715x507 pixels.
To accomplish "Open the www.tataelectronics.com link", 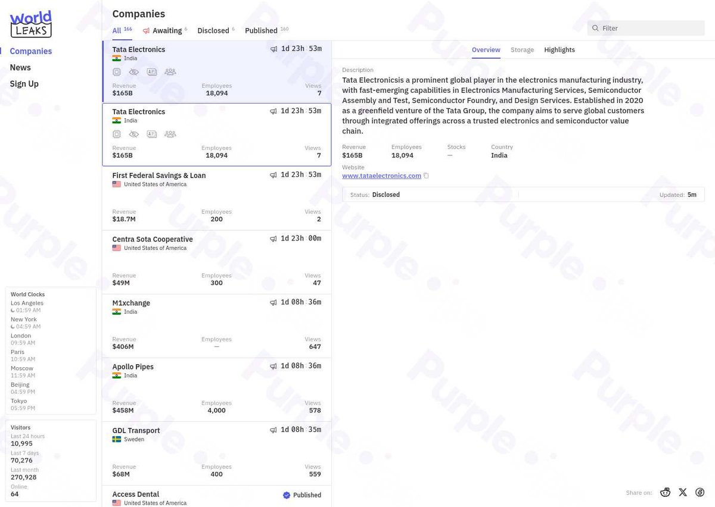I will coord(382,176).
